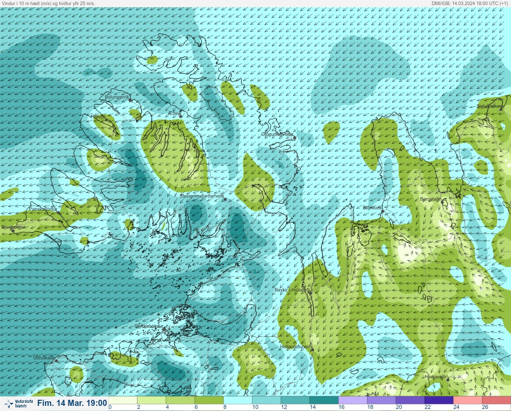Image resolution: width=511 pixels, height=411 pixels.
Task: Click the Steingrímsfjarðarheiði station label
Action: 202,196
